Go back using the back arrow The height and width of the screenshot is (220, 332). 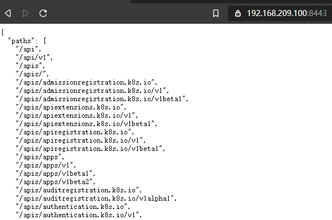(8, 13)
